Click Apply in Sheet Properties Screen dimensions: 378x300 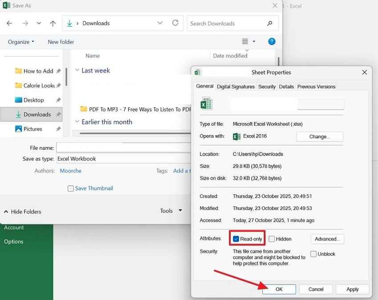[352, 289]
